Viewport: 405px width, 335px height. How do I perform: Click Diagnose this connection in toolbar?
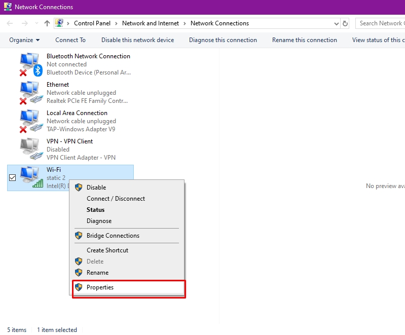coord(223,40)
